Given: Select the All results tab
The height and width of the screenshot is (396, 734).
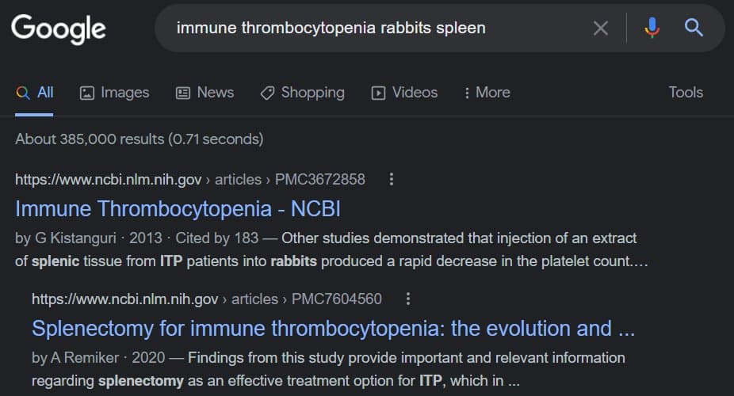Looking at the screenshot, I should [35, 93].
